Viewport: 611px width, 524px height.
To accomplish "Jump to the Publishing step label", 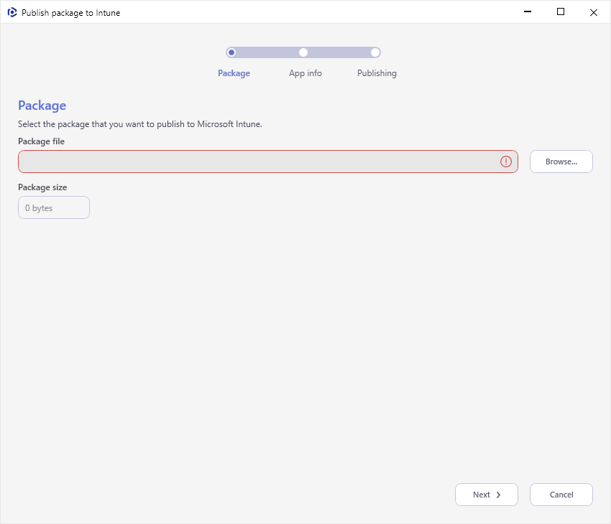I will coord(377,73).
